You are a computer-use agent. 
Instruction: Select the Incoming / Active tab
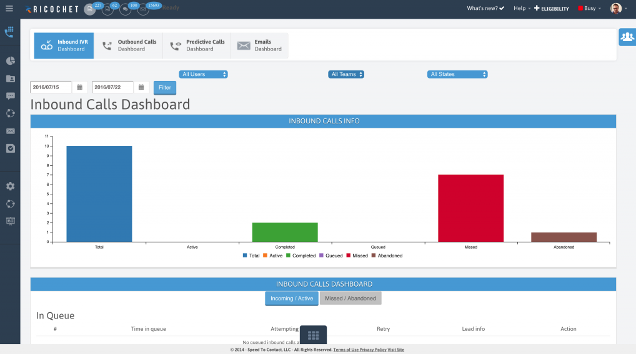tap(292, 299)
